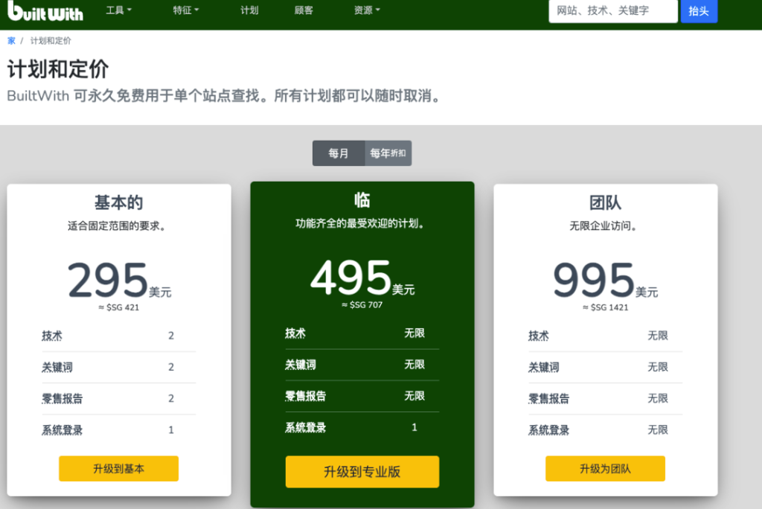Image resolution: width=762 pixels, height=509 pixels.
Task: Click the 995 price figure
Action: click(x=594, y=280)
